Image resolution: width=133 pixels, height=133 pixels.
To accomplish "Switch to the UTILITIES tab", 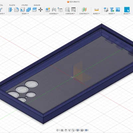I will (x=25, y=5).
